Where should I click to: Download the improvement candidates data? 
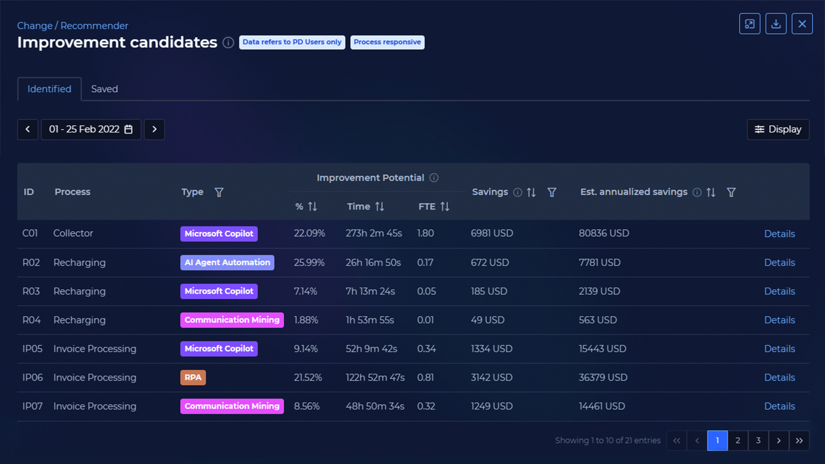776,24
